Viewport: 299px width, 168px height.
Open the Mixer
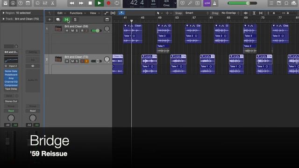tap(45, 3)
